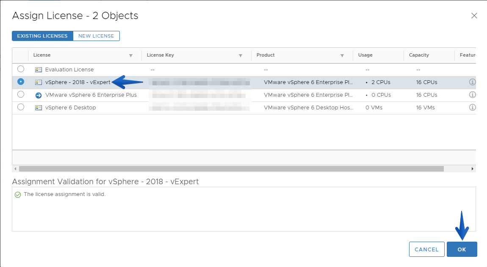Click the 0 VMs usage cell
The width and height of the screenshot is (487, 267).
[374, 108]
